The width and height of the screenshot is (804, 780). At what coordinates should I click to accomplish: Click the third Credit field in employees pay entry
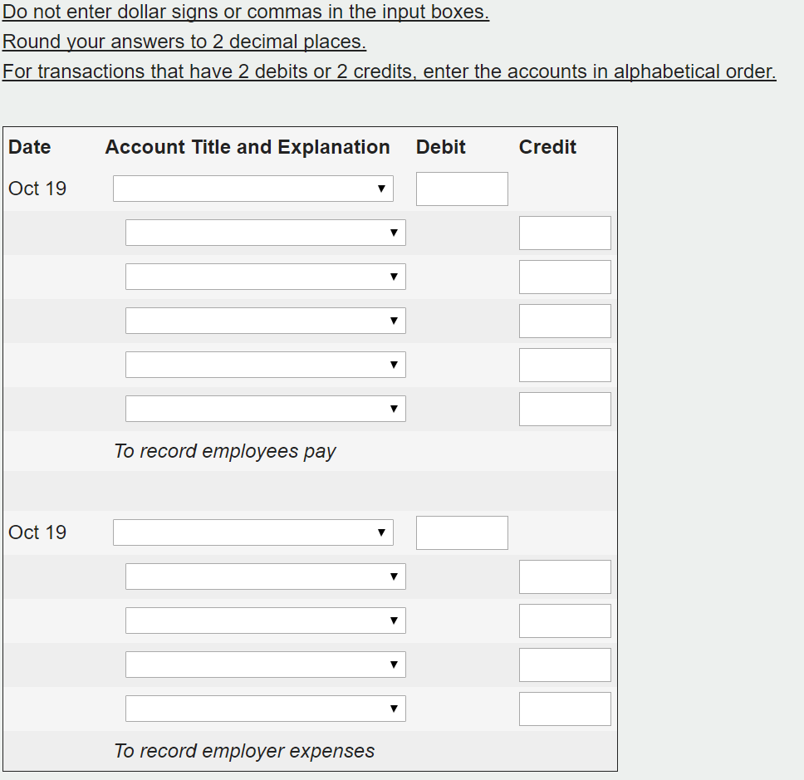pos(564,321)
